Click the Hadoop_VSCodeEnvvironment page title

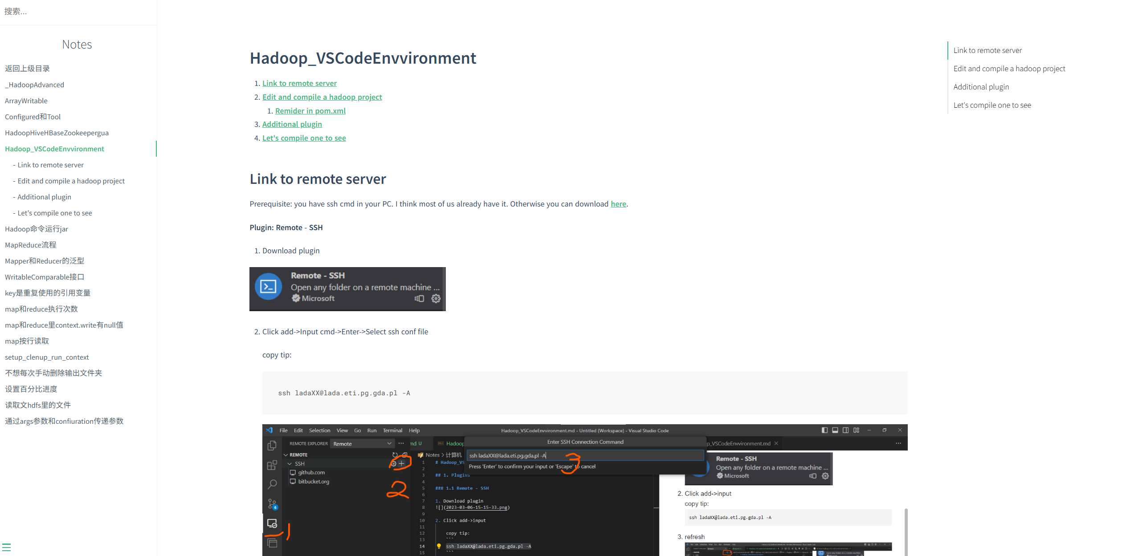pyautogui.click(x=363, y=58)
